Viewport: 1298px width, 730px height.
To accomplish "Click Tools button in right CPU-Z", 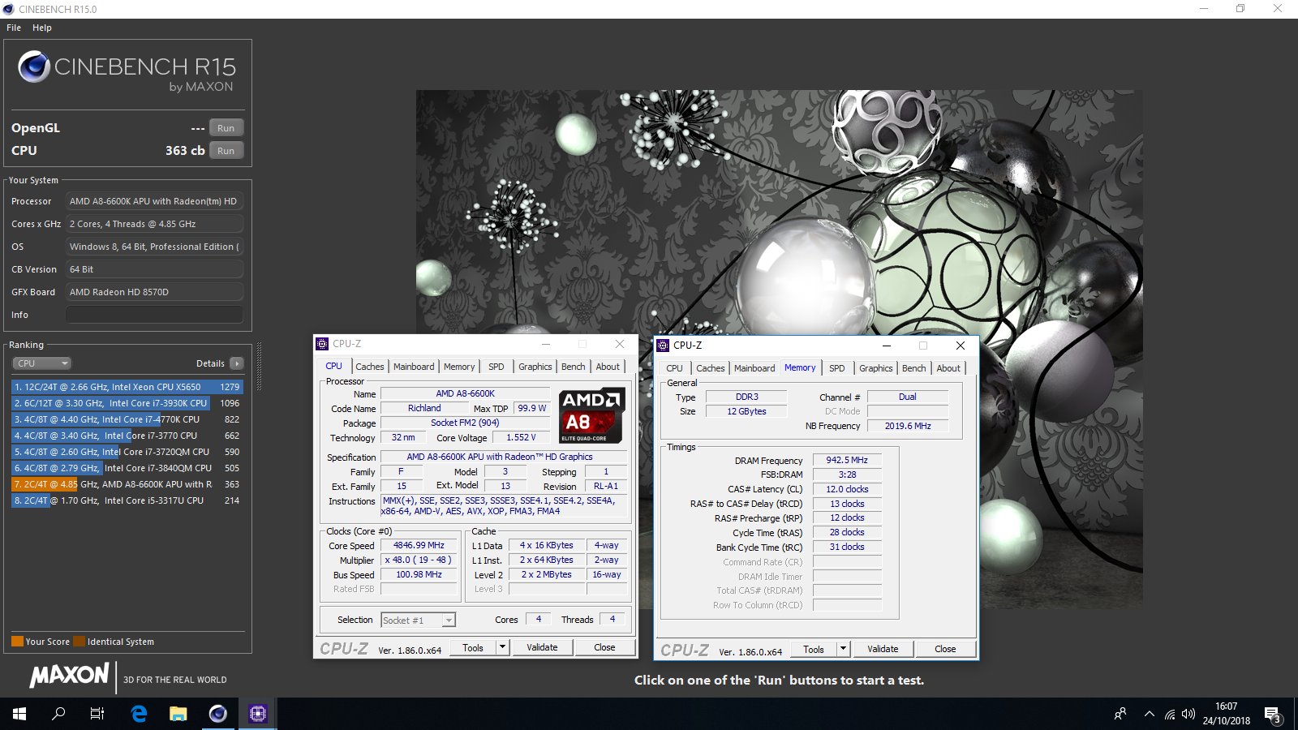I will 814,649.
